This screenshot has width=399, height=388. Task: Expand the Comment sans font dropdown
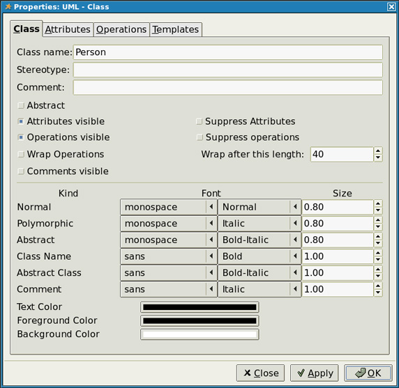click(x=169, y=289)
